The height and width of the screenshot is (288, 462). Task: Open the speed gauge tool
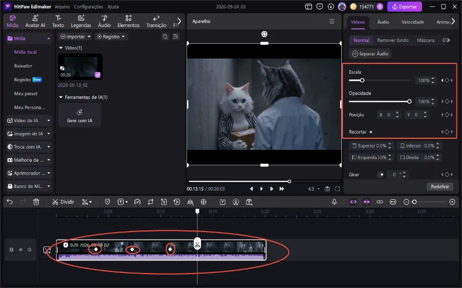pyautogui.click(x=137, y=202)
